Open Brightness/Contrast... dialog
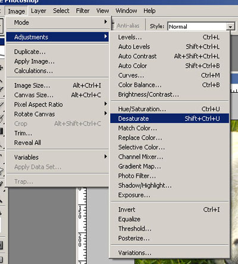238x264 pixels. click(170, 95)
